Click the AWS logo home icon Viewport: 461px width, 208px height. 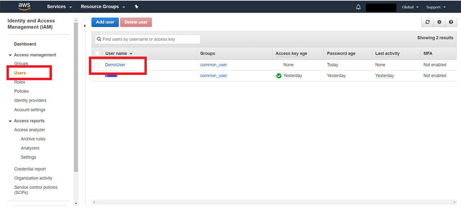[x=24, y=6]
